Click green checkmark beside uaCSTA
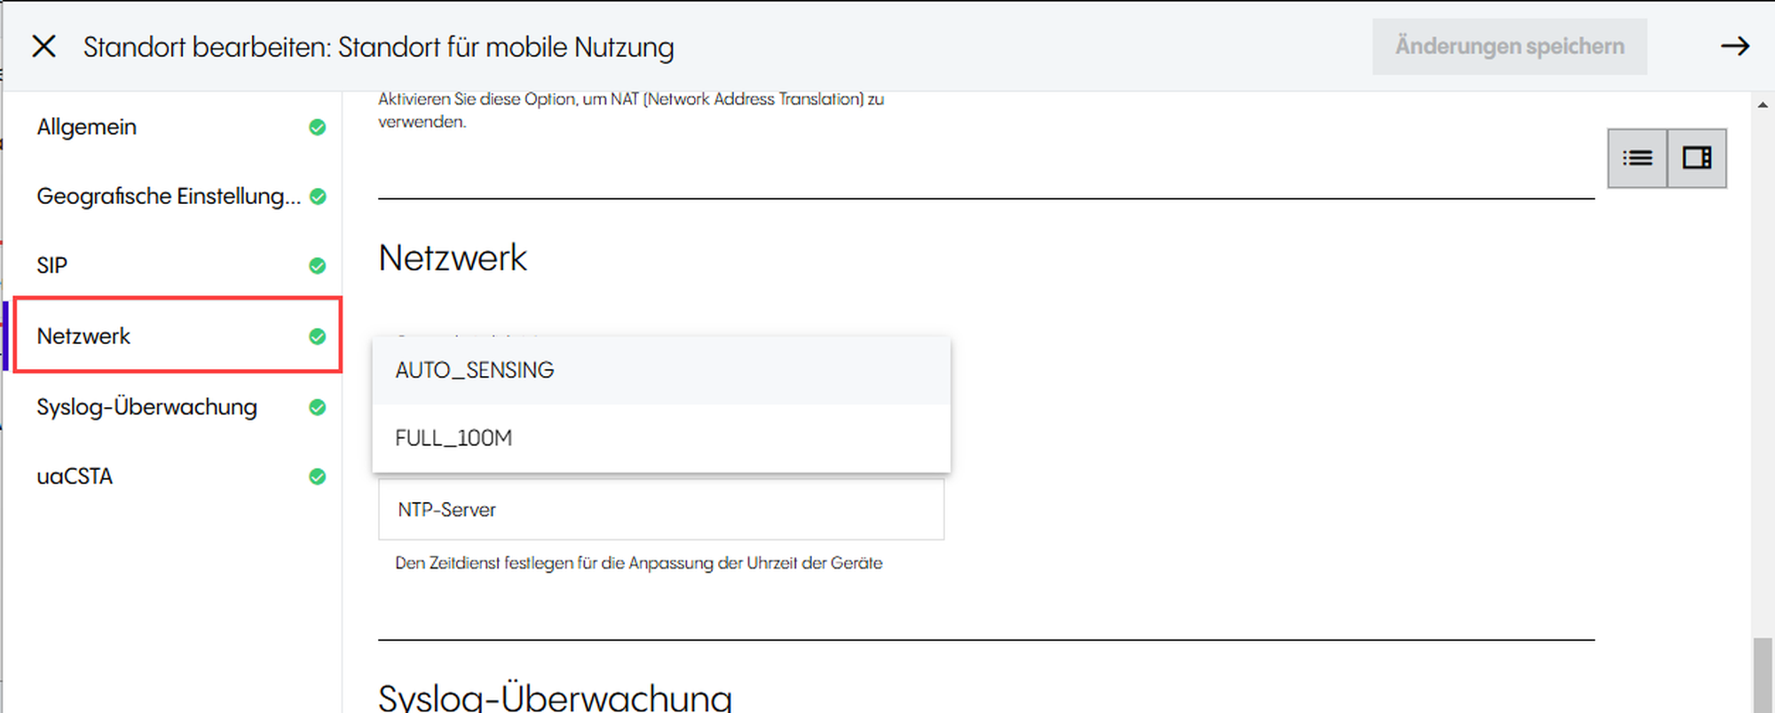1775x713 pixels. click(317, 477)
